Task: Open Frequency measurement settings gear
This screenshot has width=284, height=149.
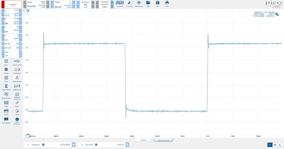Action: [x=43, y=145]
